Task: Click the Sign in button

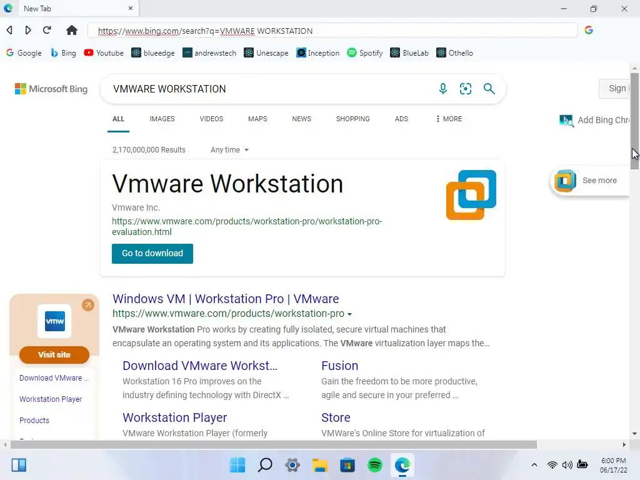Action: click(615, 88)
